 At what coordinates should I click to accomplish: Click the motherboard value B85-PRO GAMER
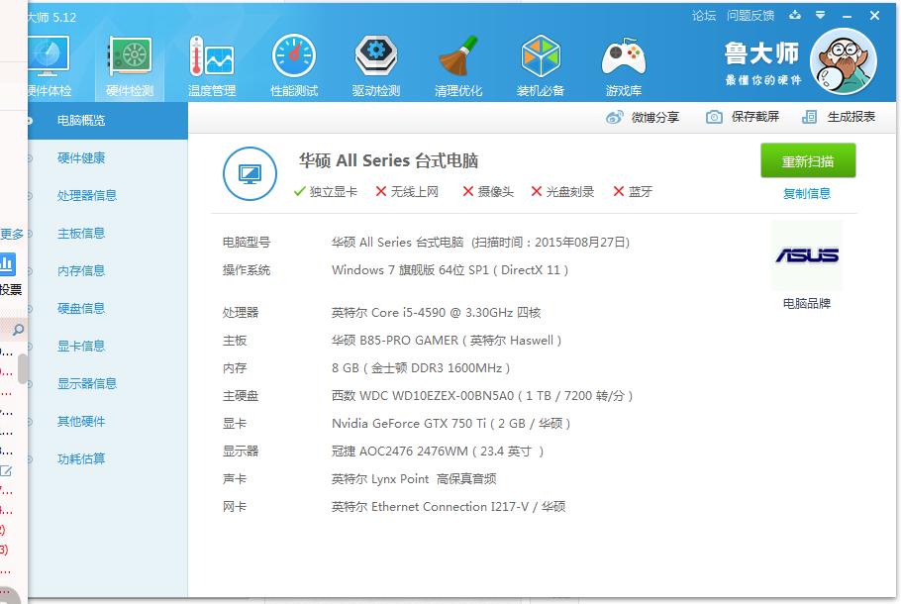click(x=447, y=341)
